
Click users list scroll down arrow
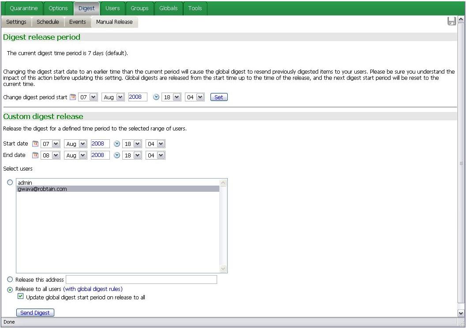click(223, 269)
